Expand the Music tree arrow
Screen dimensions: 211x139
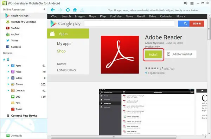[8, 72]
